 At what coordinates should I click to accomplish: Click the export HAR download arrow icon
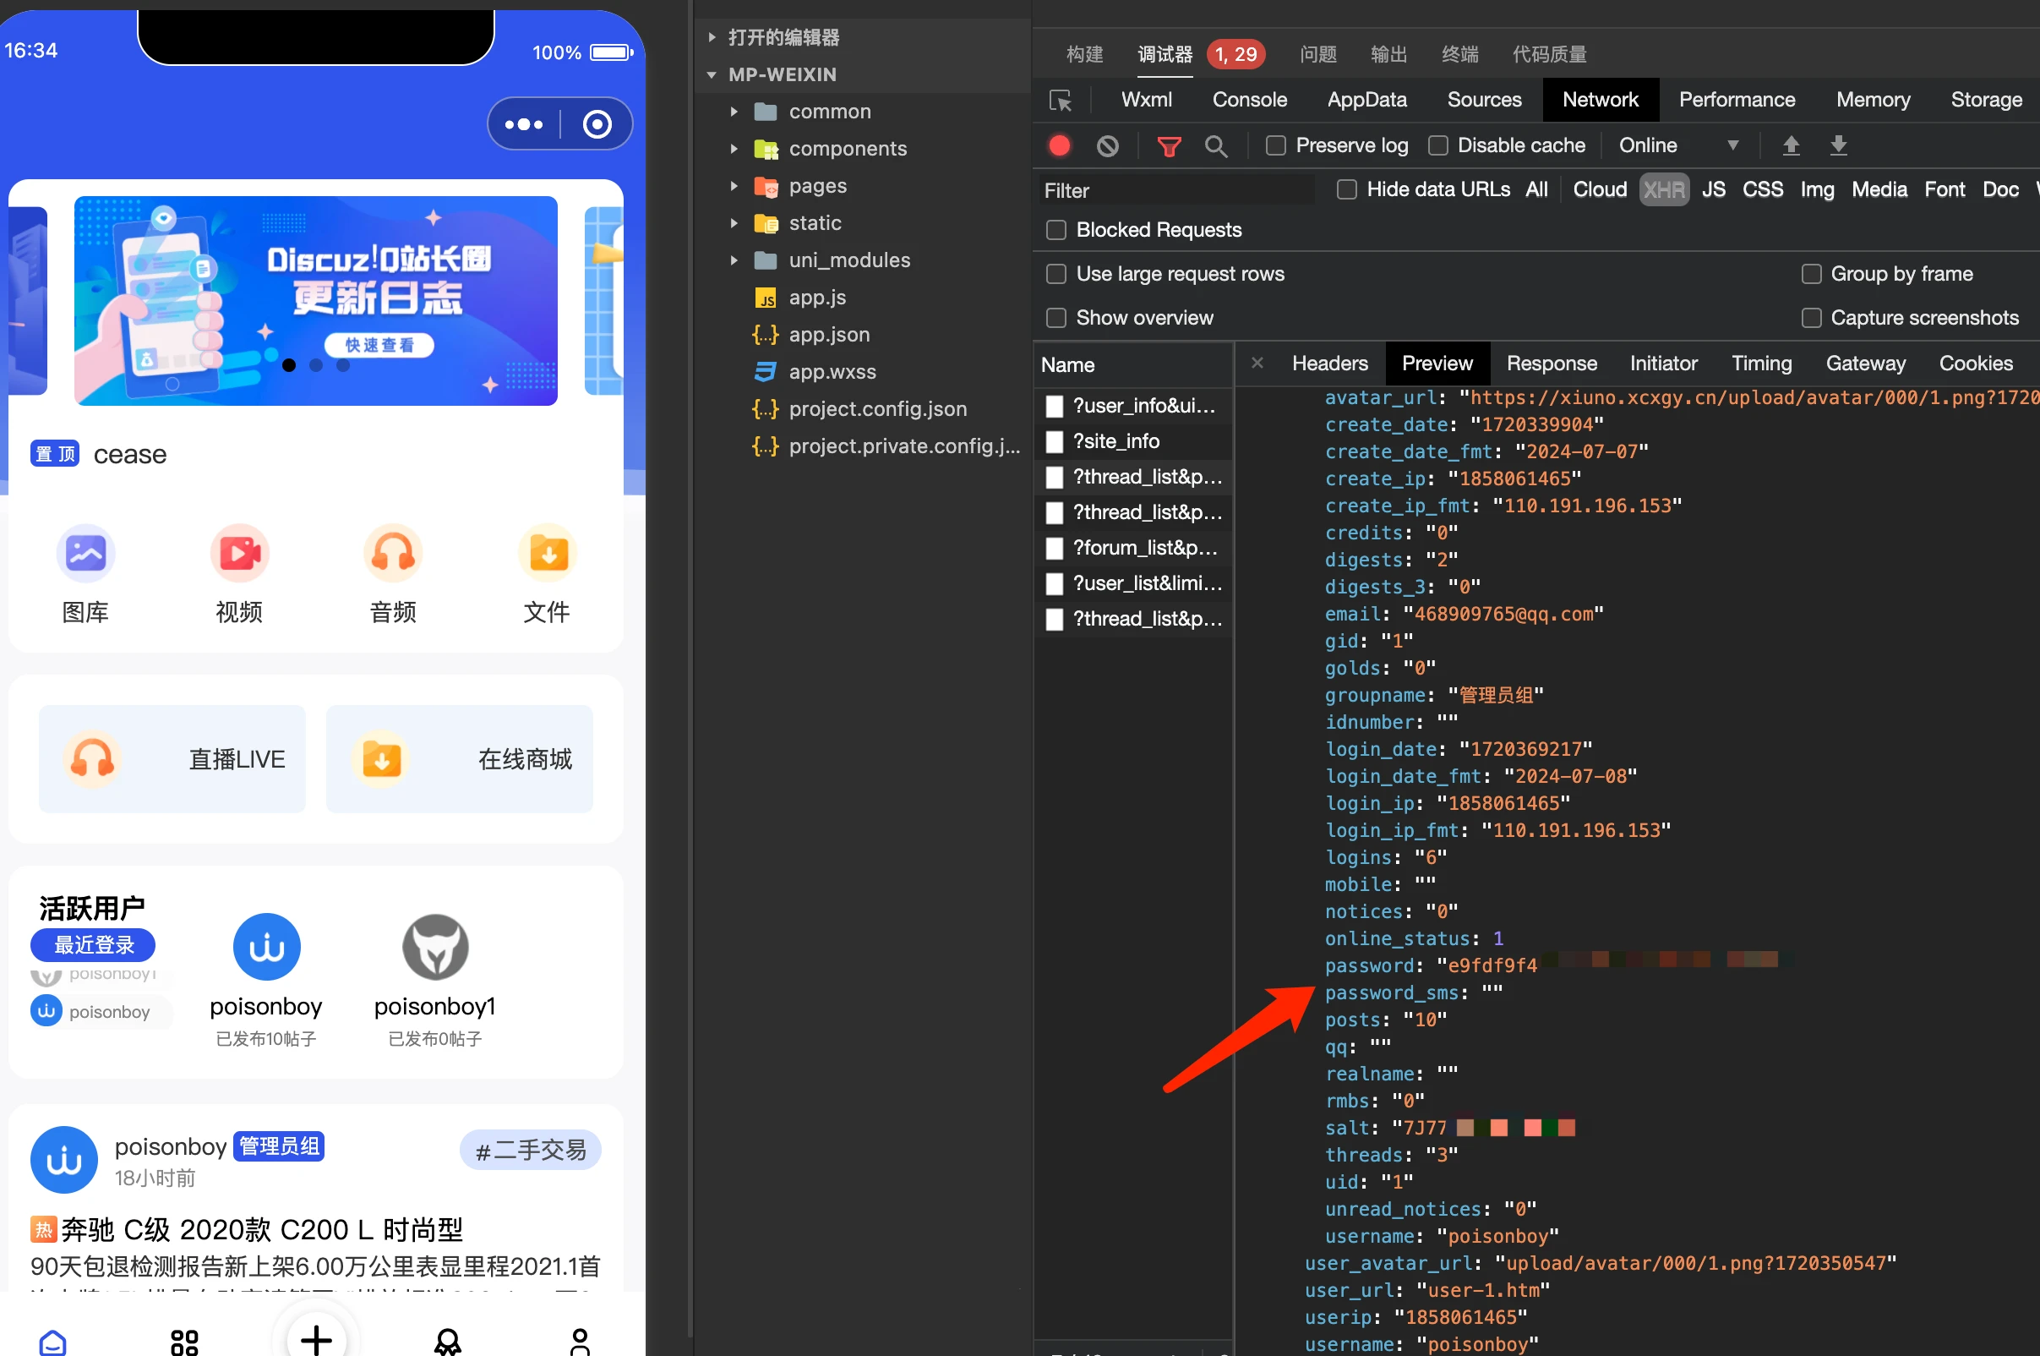(1839, 145)
